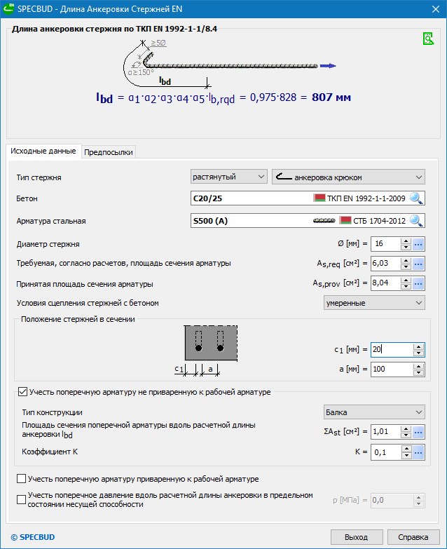Enable transverse pressure along anchorage length checkbox
Viewport: 447px width, 549px height.
[22, 499]
